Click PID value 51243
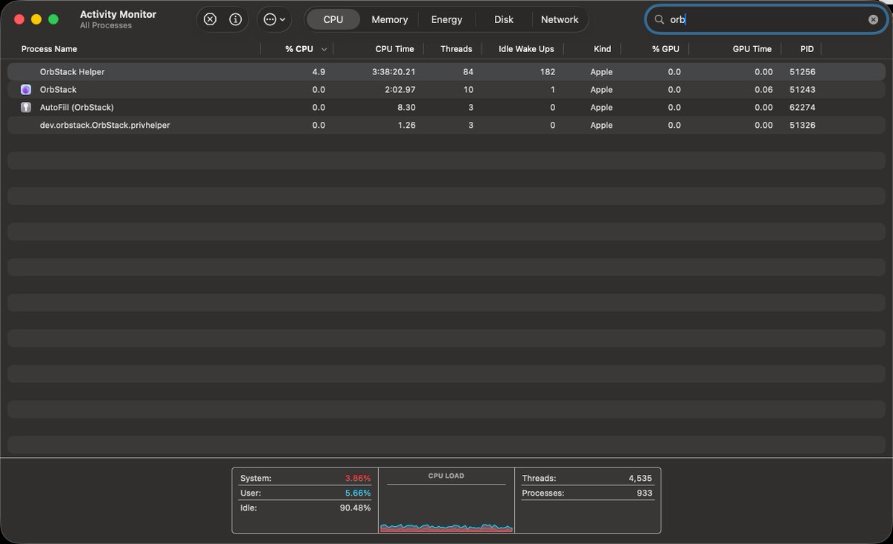 (x=803, y=90)
